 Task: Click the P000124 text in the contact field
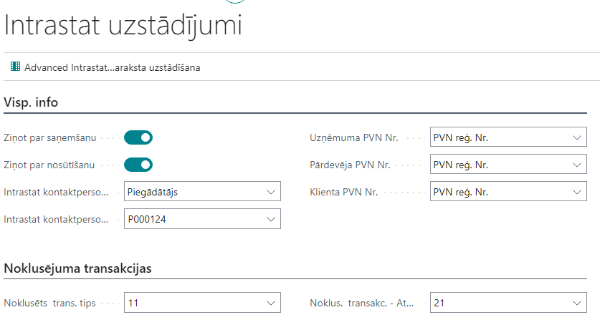coord(148,219)
